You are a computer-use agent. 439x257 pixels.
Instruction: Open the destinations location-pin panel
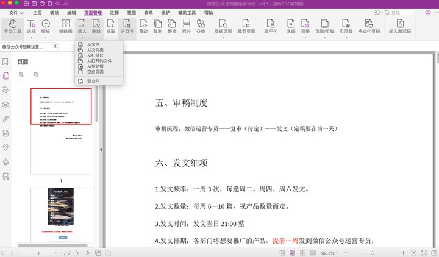5,147
